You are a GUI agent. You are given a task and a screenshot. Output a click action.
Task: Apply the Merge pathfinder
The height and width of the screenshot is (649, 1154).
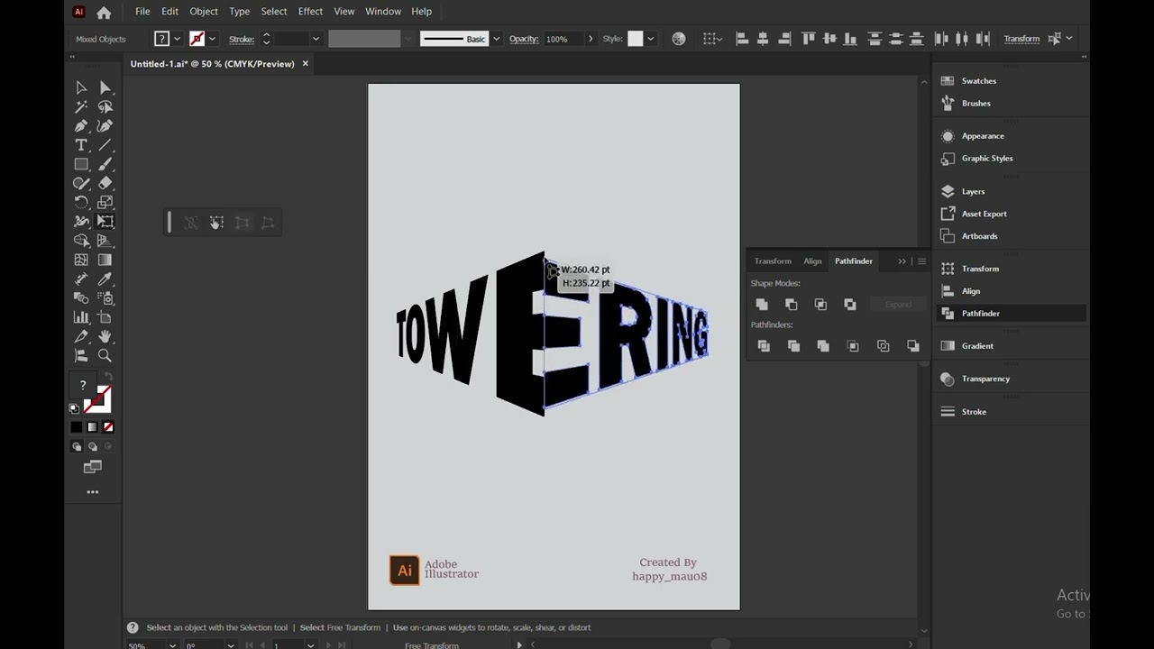point(823,346)
